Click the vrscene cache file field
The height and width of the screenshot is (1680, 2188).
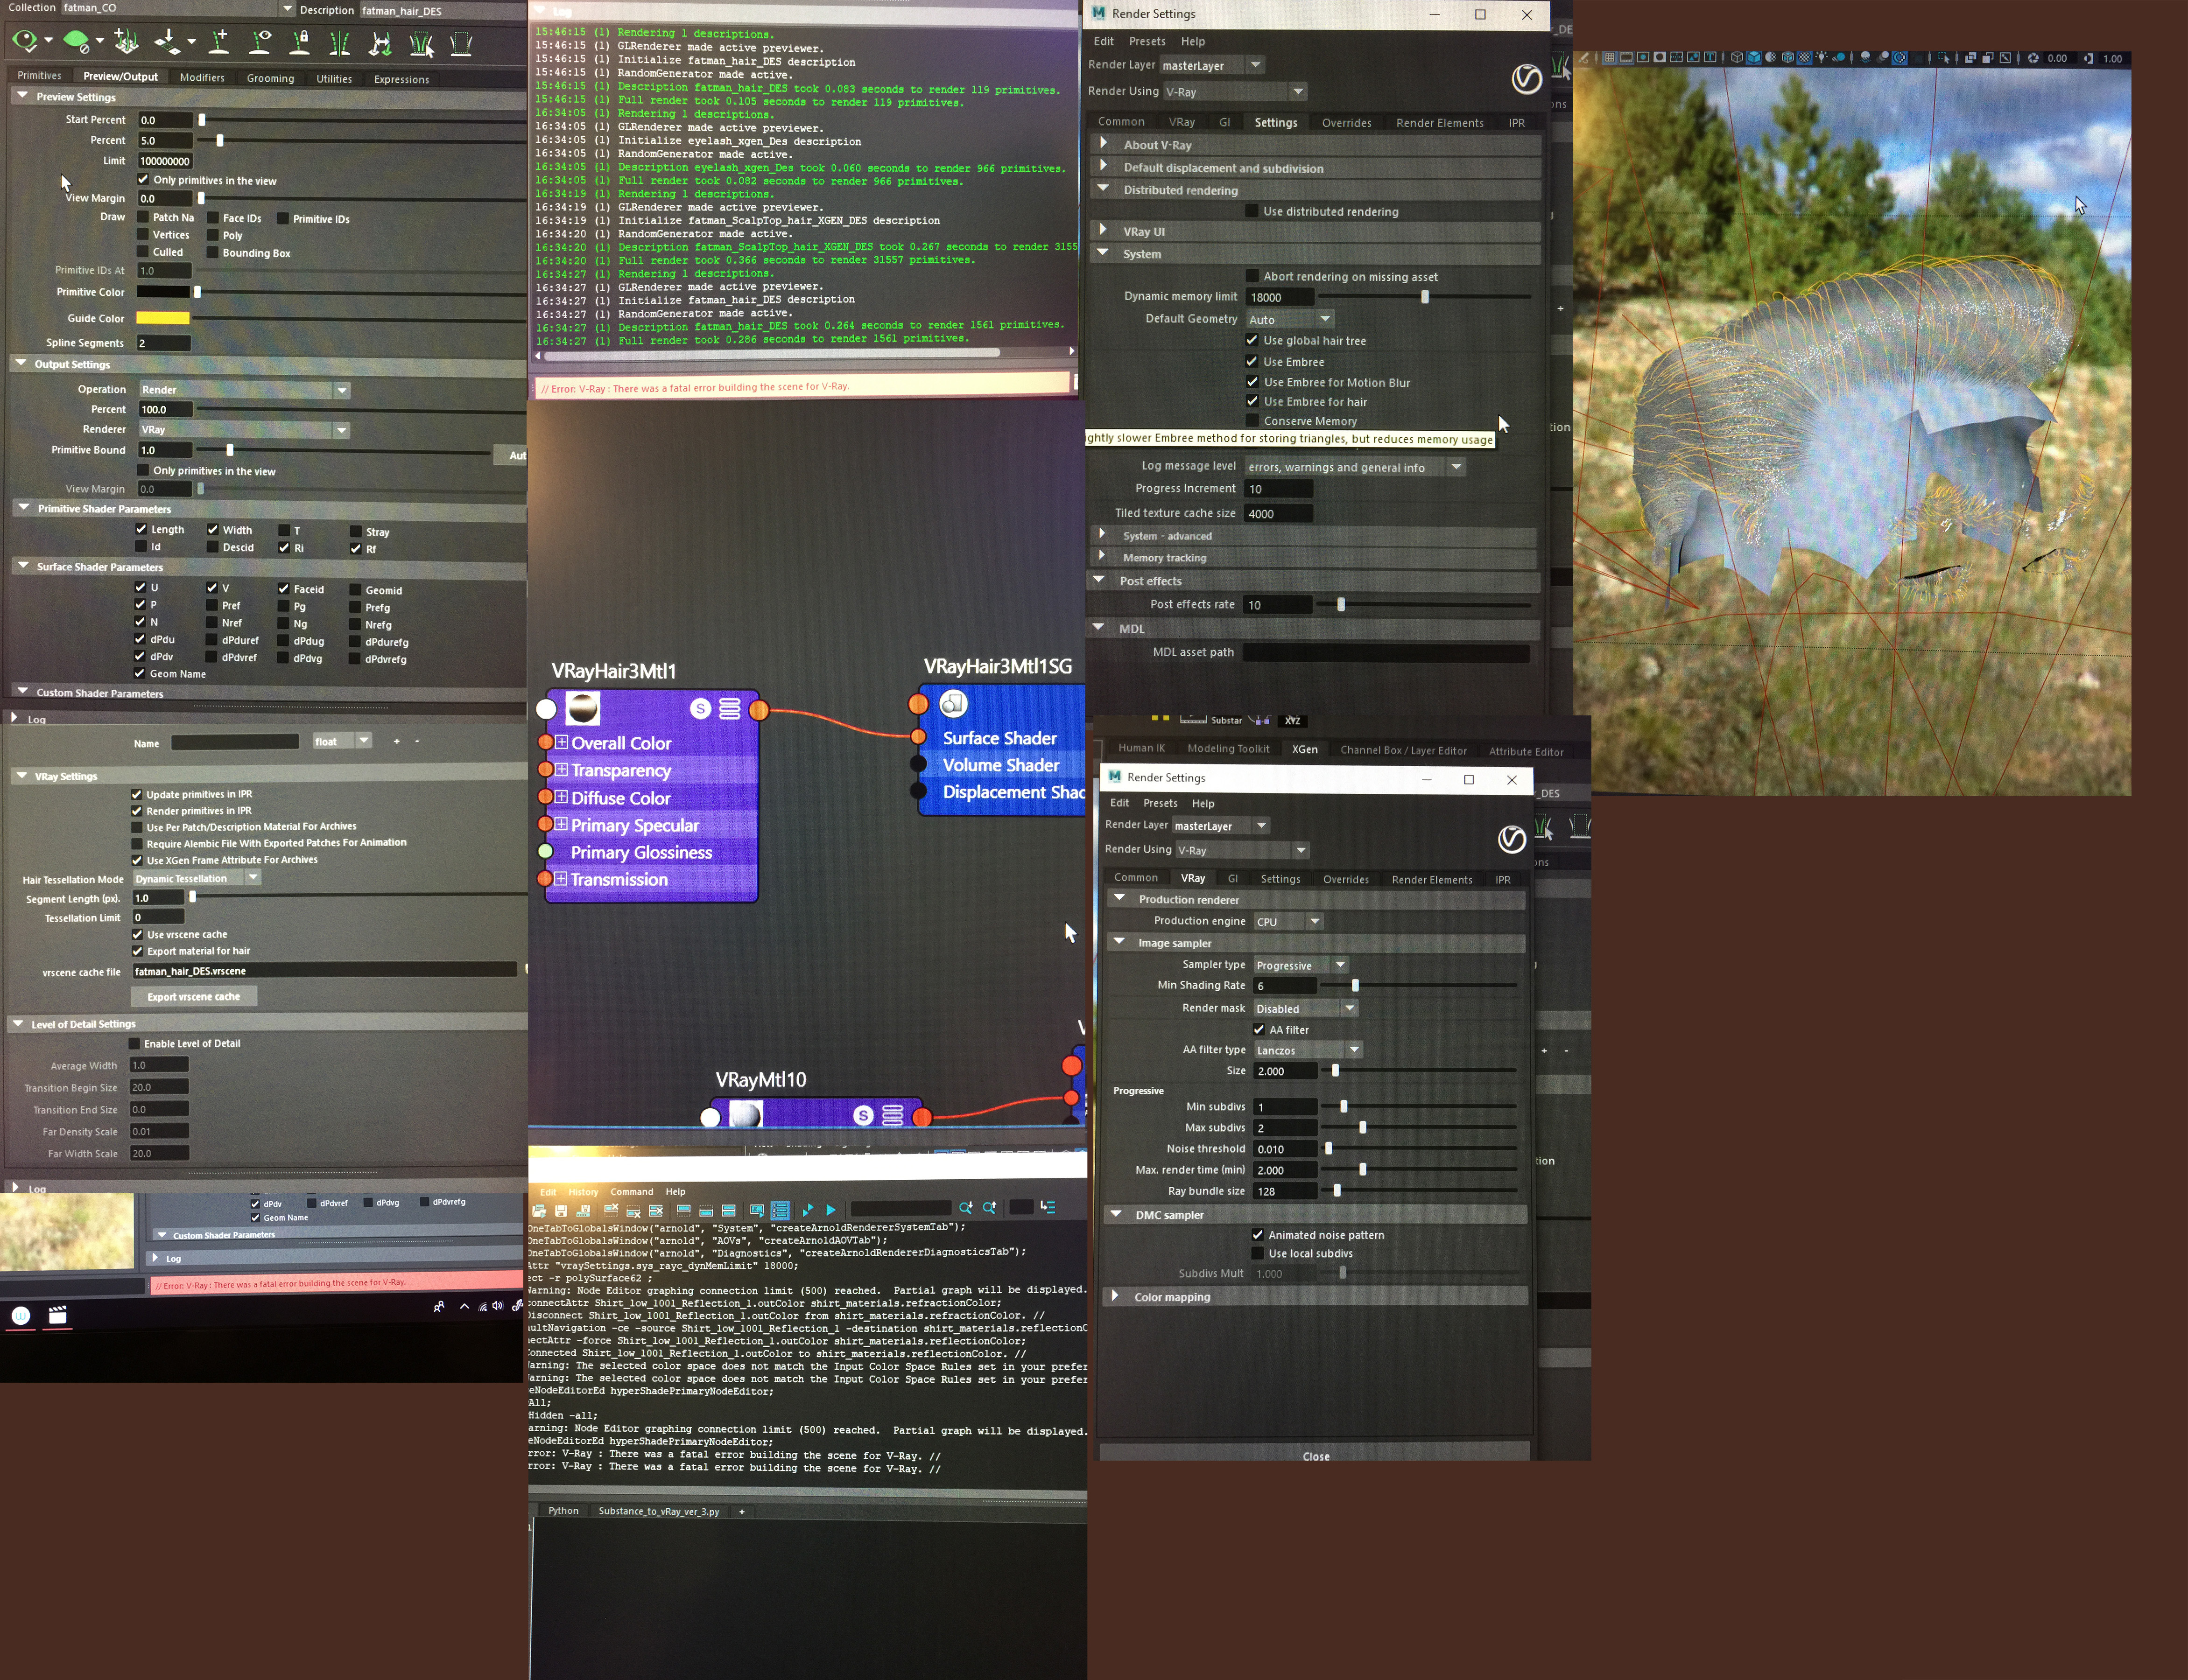(x=324, y=970)
